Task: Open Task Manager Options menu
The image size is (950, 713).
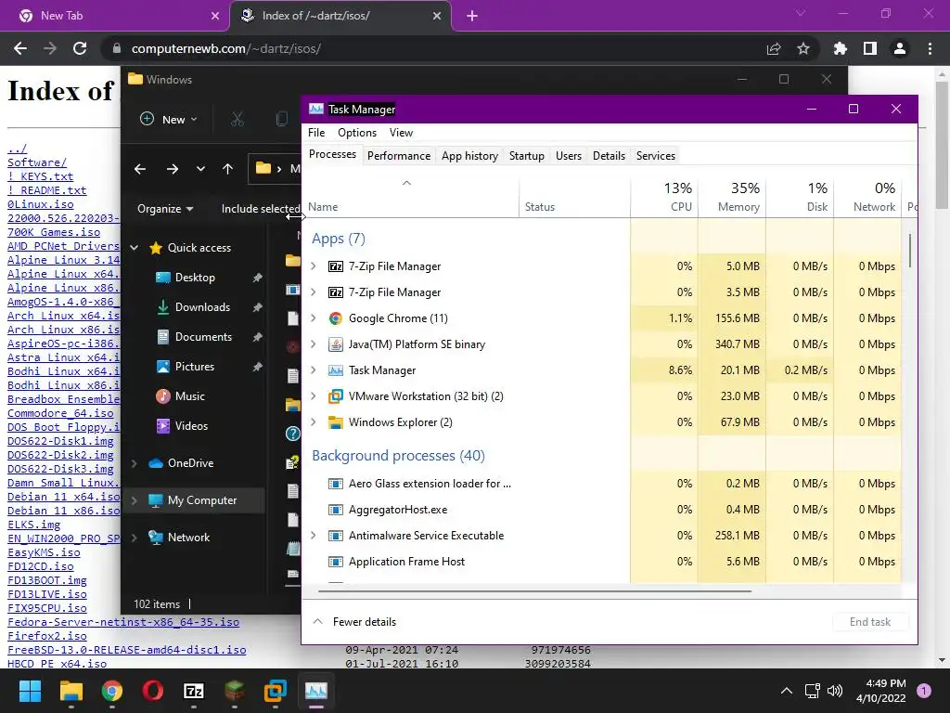Action: (357, 133)
